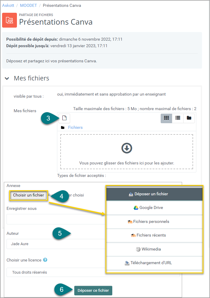
Task: Click the Auteur field containing Jade Aure
Action: click(x=56, y=244)
